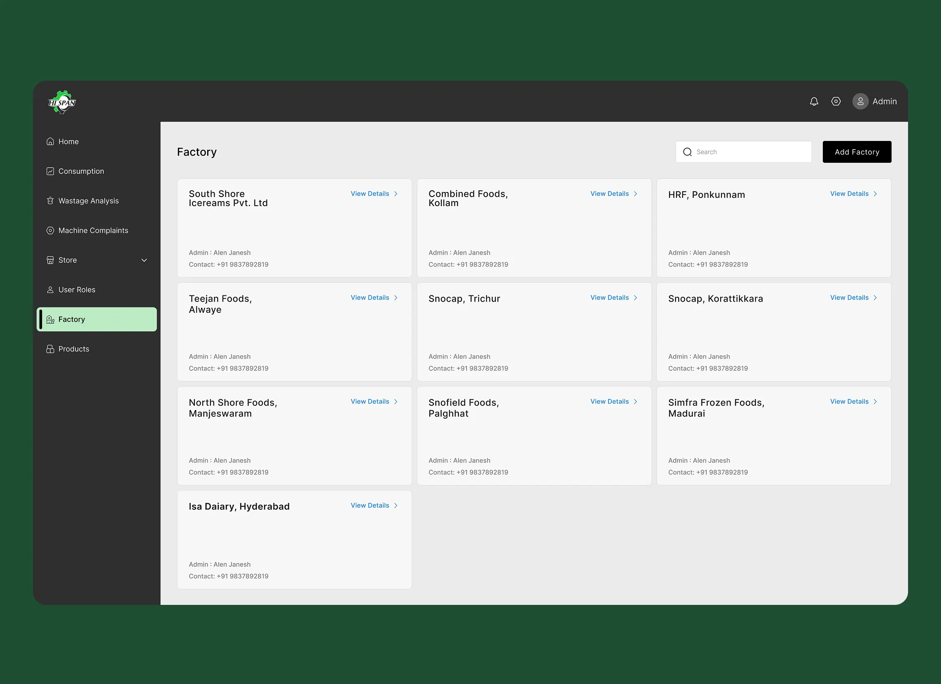Screen dimensions: 941x684
Task: Open the Isa Daiary, Hyderabad details chevron
Action: (396, 506)
